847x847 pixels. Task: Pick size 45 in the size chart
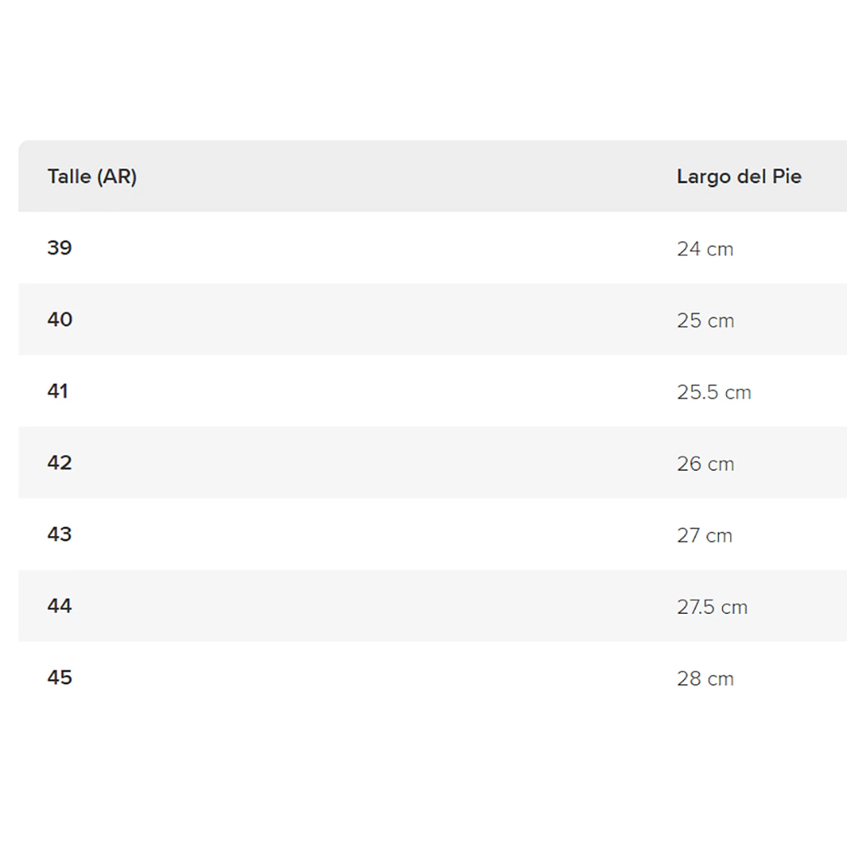[x=60, y=677]
